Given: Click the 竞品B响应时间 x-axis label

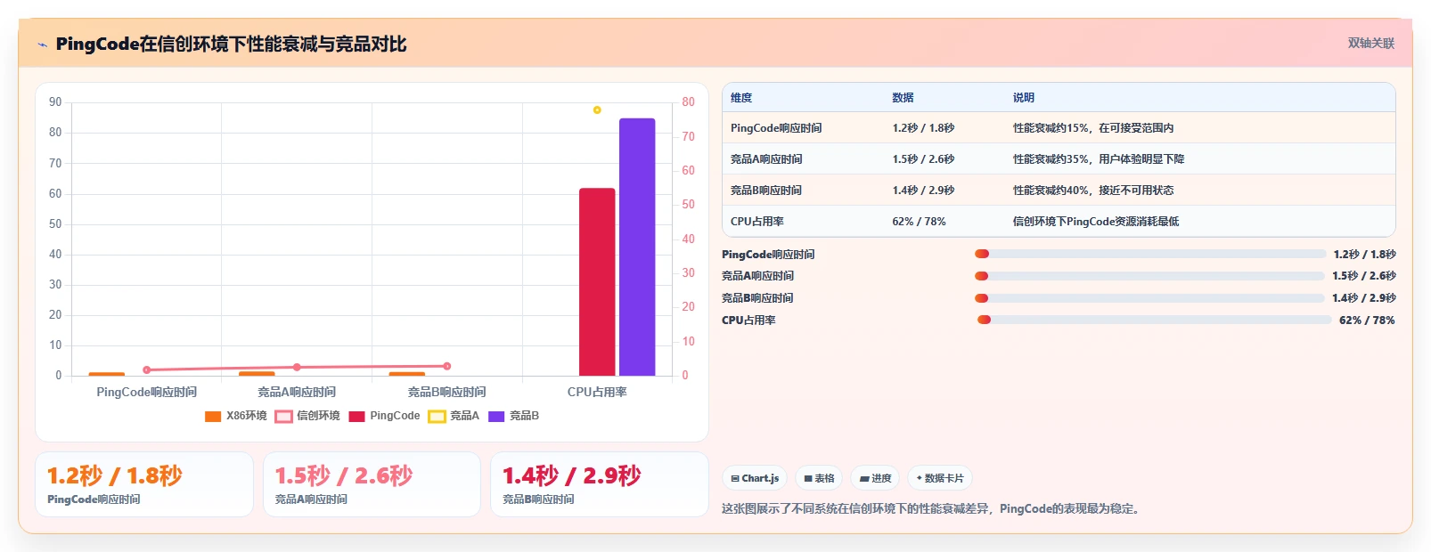Looking at the screenshot, I should [x=447, y=393].
